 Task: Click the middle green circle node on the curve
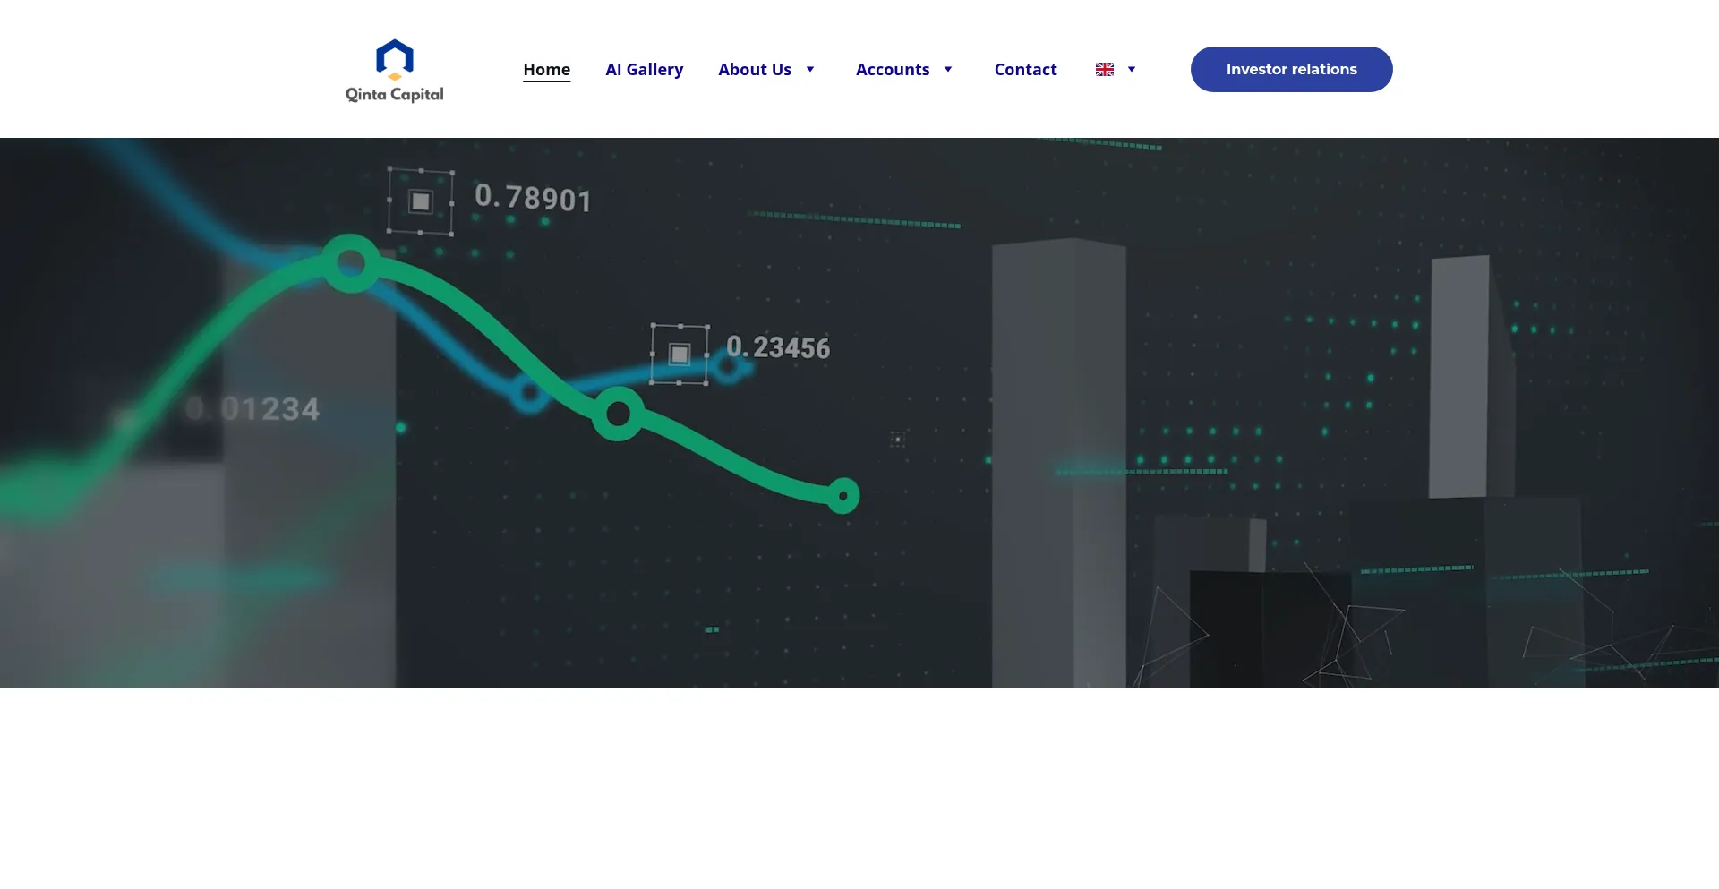(x=618, y=414)
